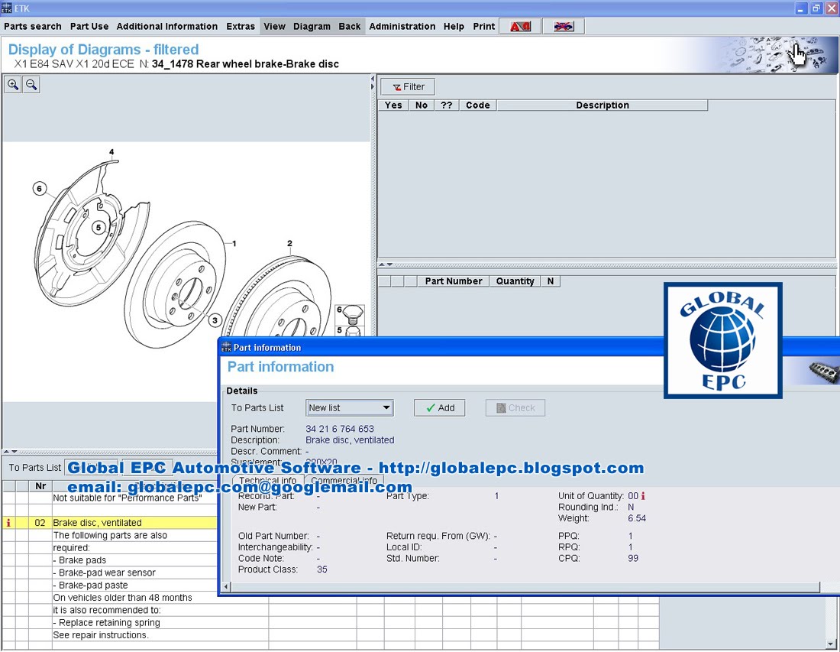Open the Extras menu
Image resolution: width=840 pixels, height=652 pixels.
pos(241,26)
